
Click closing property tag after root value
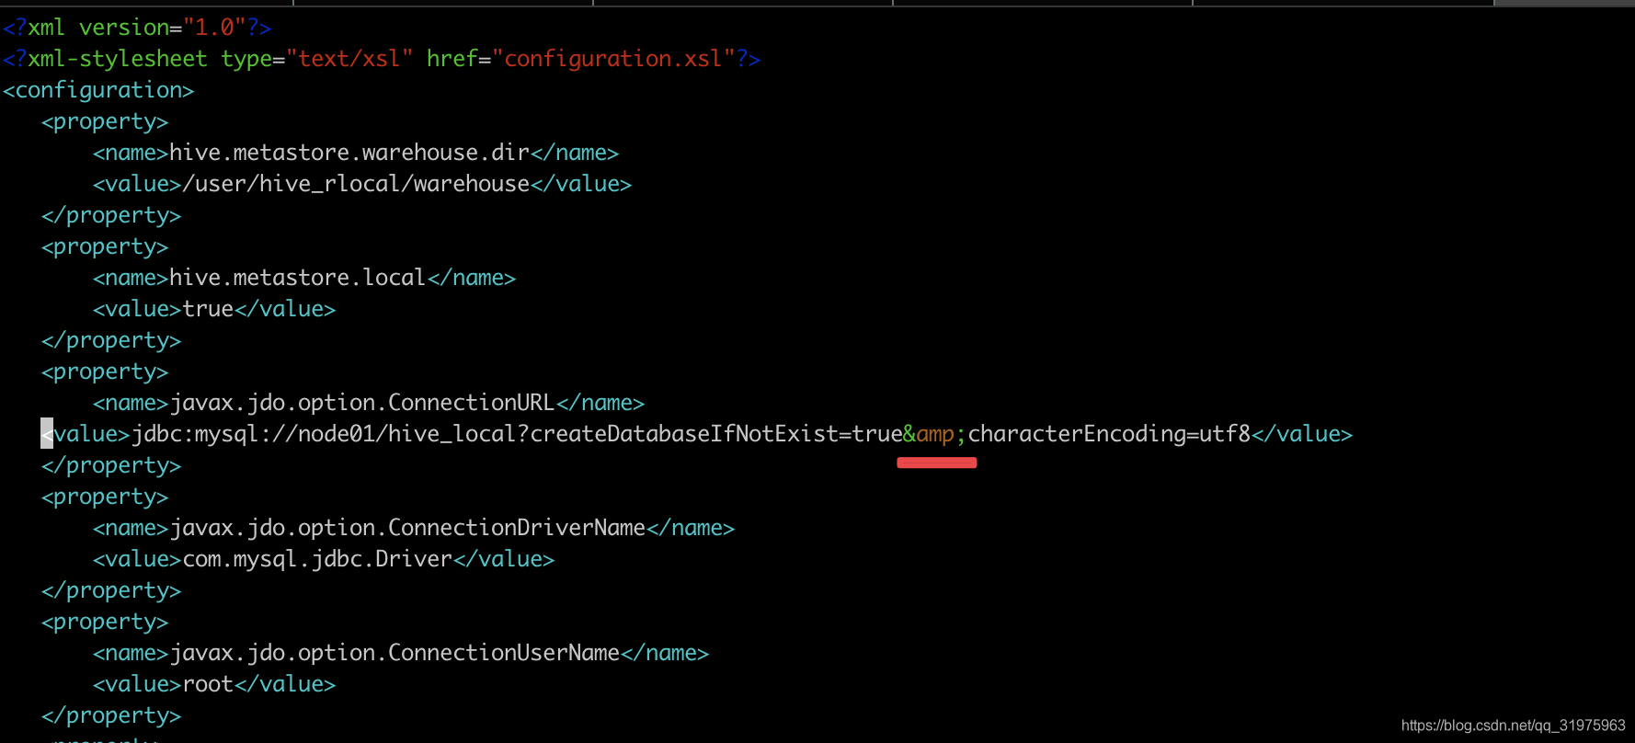pos(111,715)
